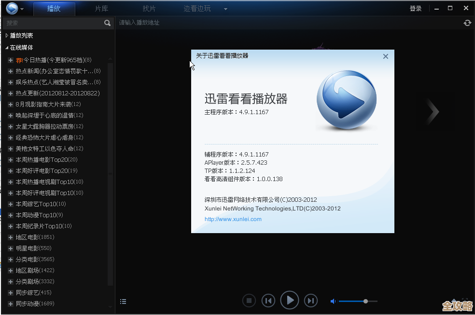
Task: Refresh using the sync icon beside address bar
Action: (x=467, y=23)
